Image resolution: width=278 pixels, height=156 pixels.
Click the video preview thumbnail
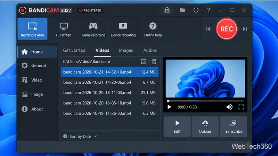click(x=205, y=79)
